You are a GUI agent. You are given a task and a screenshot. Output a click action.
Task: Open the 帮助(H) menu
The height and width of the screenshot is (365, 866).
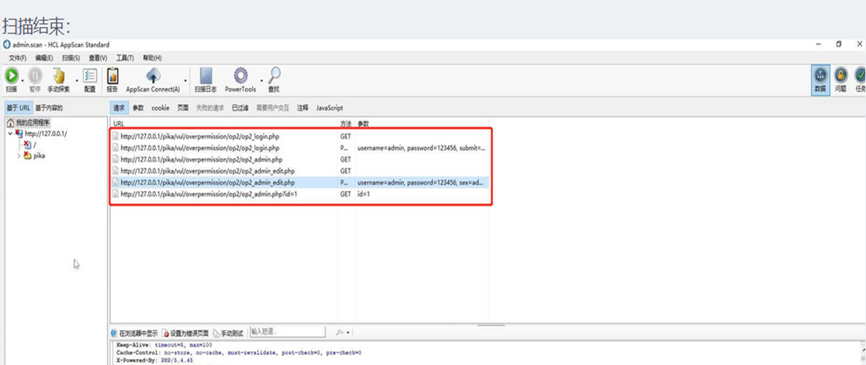click(152, 58)
